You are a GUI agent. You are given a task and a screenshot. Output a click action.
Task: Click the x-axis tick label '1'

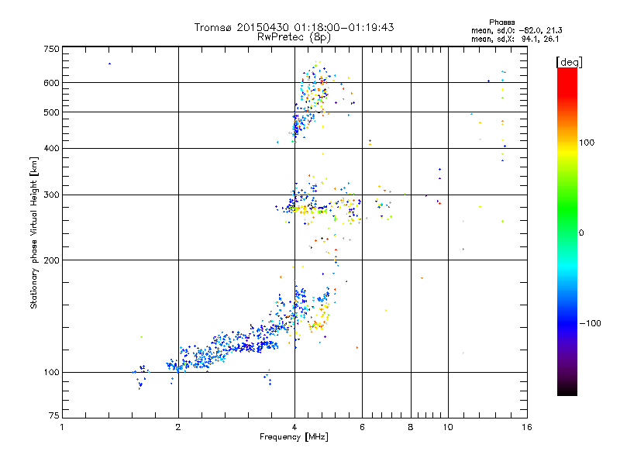62,427
